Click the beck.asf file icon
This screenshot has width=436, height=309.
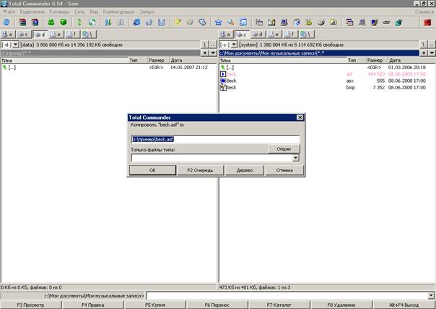point(223,74)
